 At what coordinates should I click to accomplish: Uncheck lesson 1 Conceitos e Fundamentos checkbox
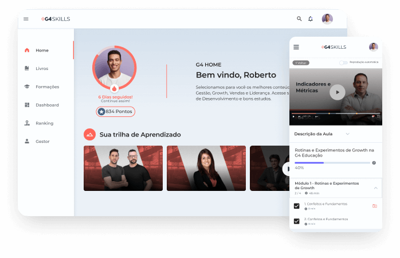(297, 206)
